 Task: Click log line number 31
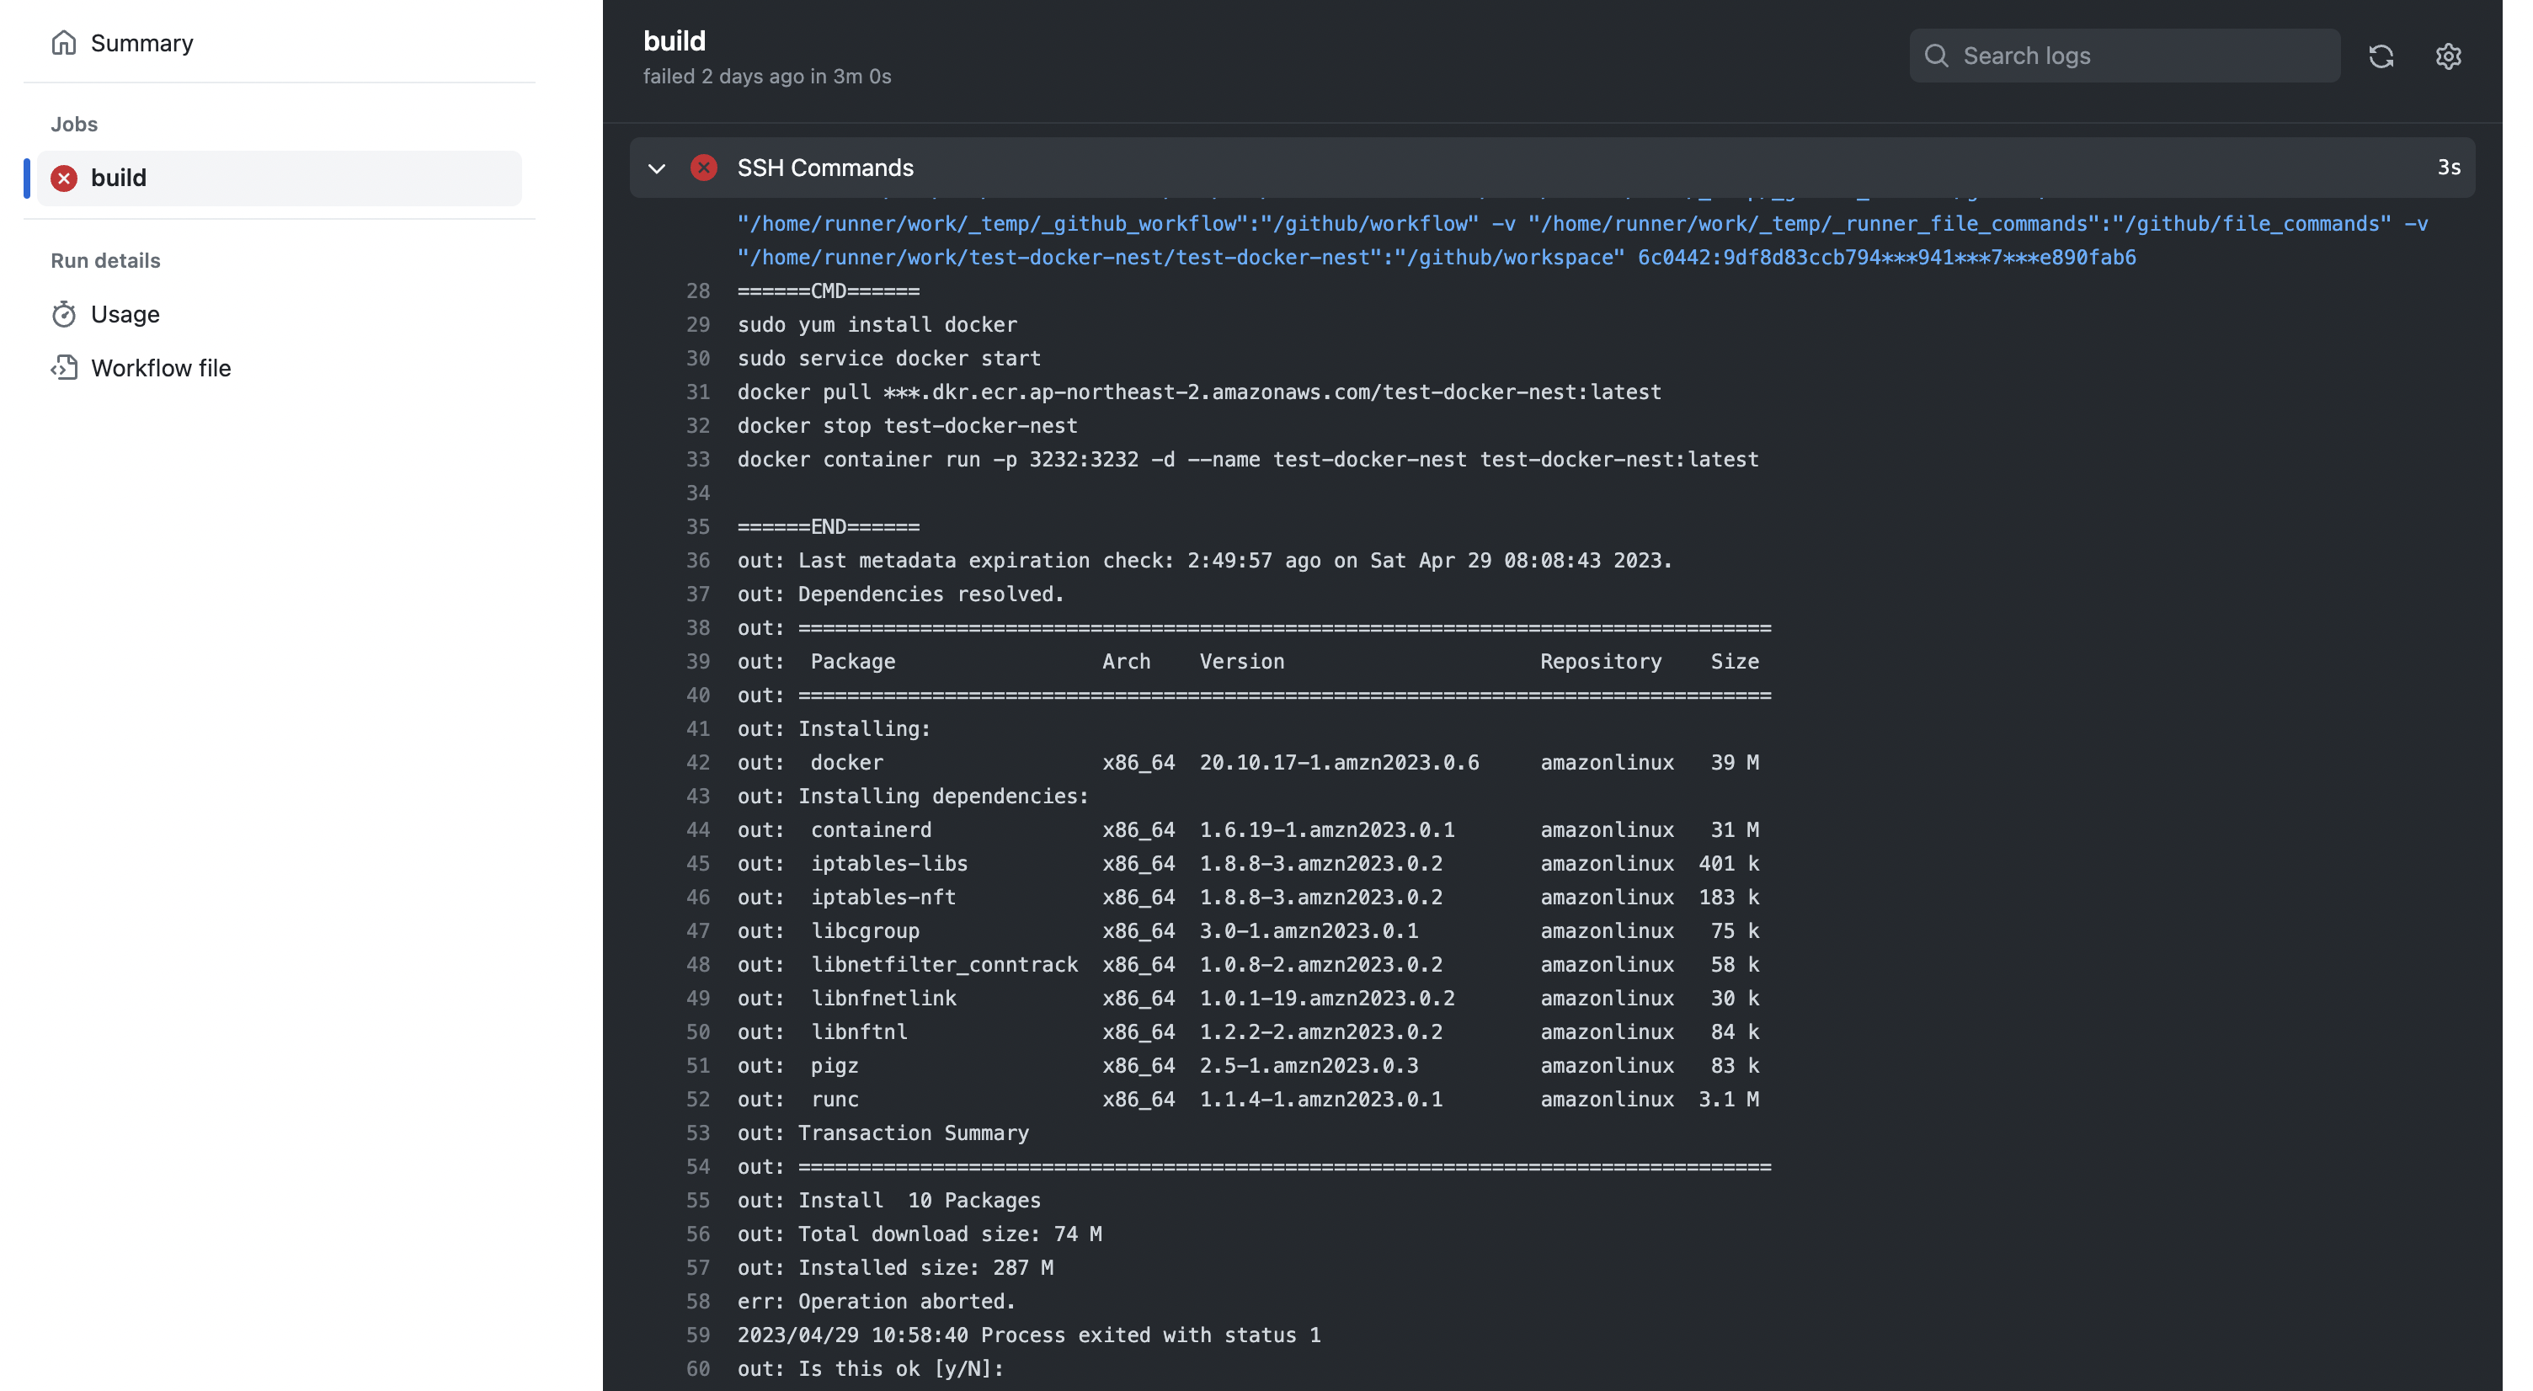(697, 392)
